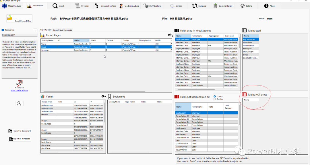310x165 pixels.
Task: Select the Hidden radio button
Action: [215, 96]
